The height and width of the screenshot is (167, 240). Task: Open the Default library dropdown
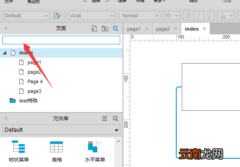[x=61, y=130]
